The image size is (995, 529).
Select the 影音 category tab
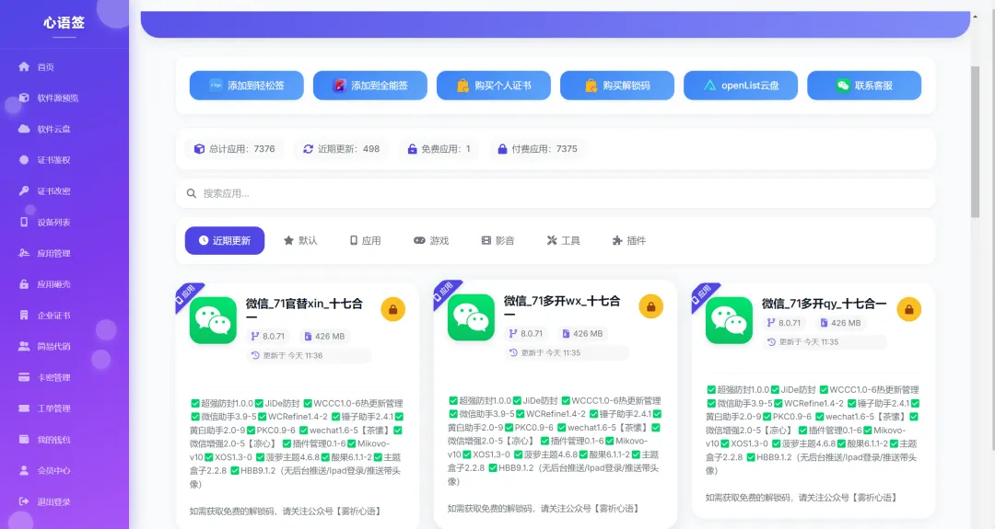tap(498, 241)
